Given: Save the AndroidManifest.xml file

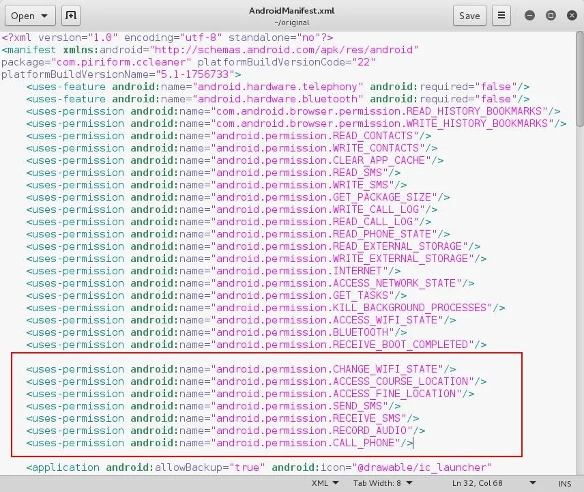Looking at the screenshot, I should tap(469, 16).
